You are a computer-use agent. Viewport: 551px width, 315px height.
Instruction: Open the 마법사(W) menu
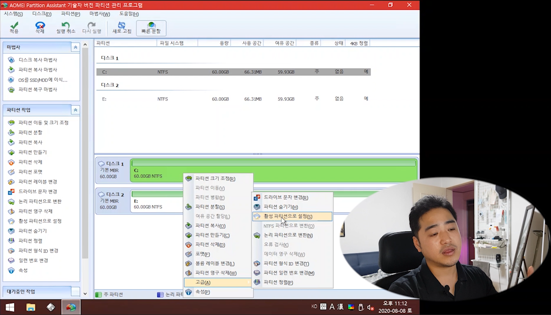(x=100, y=14)
